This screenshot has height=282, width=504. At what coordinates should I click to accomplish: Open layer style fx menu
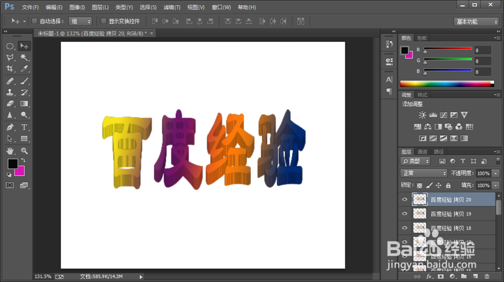[429, 276]
